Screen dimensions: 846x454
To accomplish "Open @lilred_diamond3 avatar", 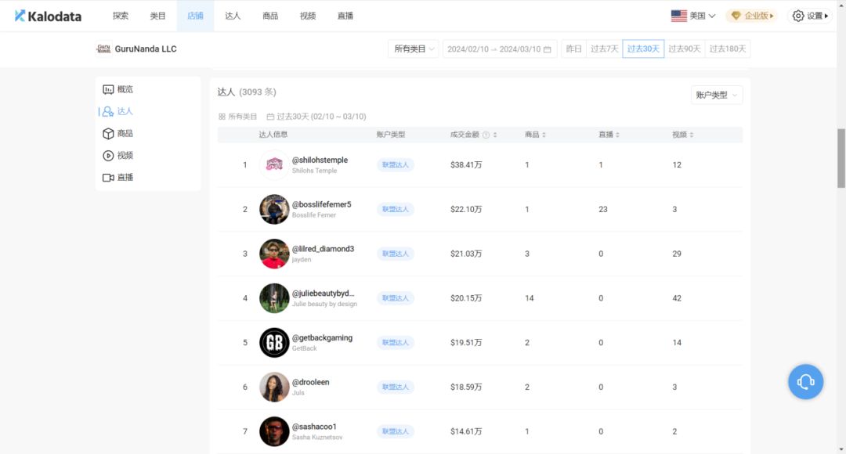I will (x=274, y=254).
